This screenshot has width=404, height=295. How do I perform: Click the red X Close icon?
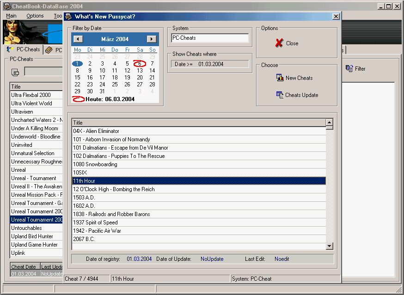(279, 43)
